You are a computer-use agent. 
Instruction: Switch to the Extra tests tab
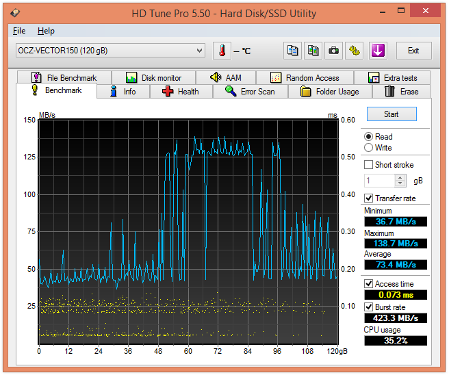pos(392,77)
